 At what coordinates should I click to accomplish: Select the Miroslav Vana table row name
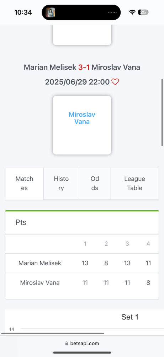40,283
